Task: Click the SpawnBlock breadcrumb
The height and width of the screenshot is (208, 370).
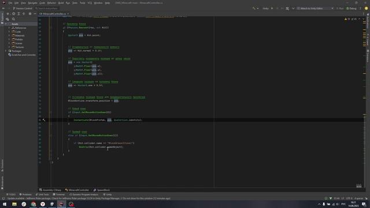Action: [x=102, y=190]
